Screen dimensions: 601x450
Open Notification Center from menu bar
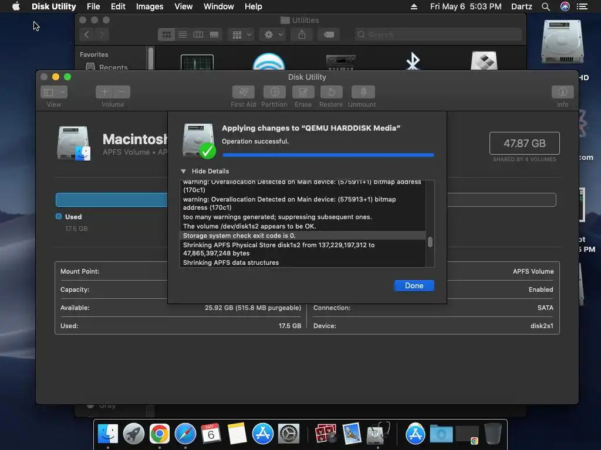[582, 6]
